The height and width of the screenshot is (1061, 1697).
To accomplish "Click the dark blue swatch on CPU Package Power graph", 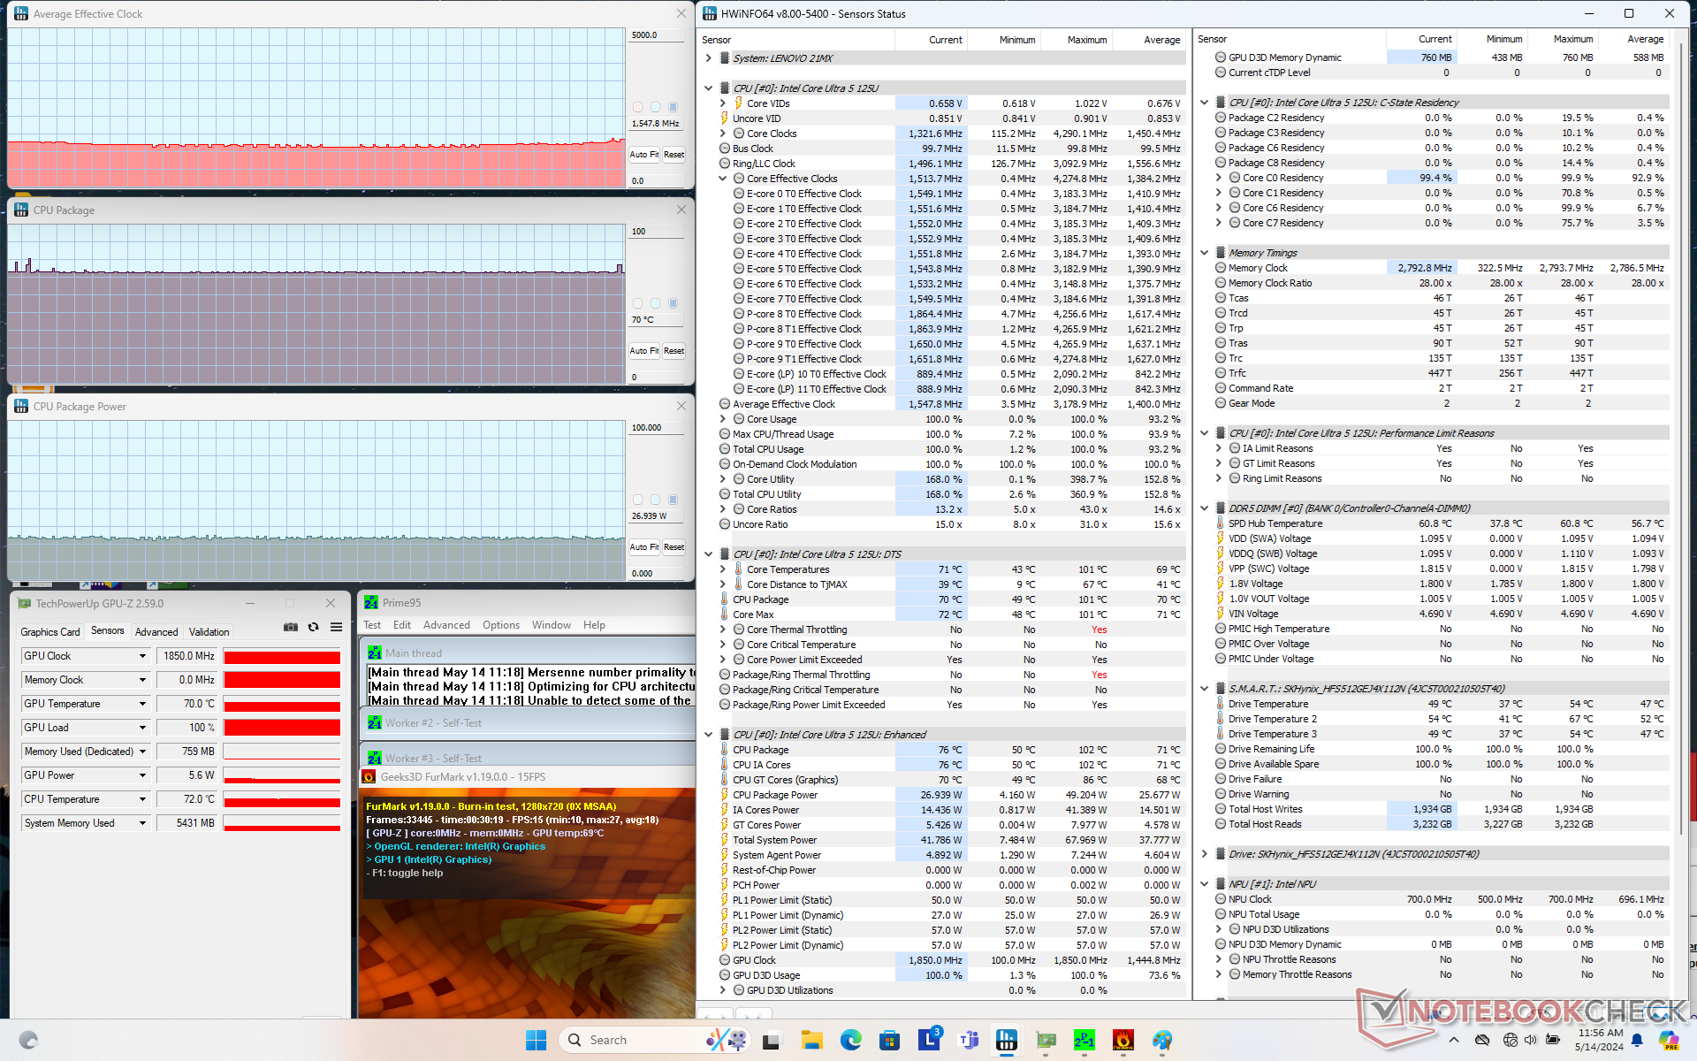I will click(673, 500).
